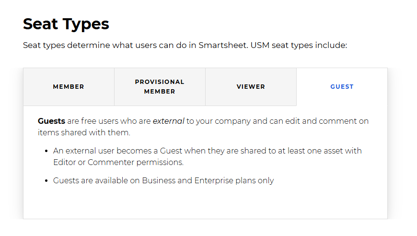This screenshot has height=236, width=417.
Task: Click the bold word "Guests"
Action: pos(51,121)
